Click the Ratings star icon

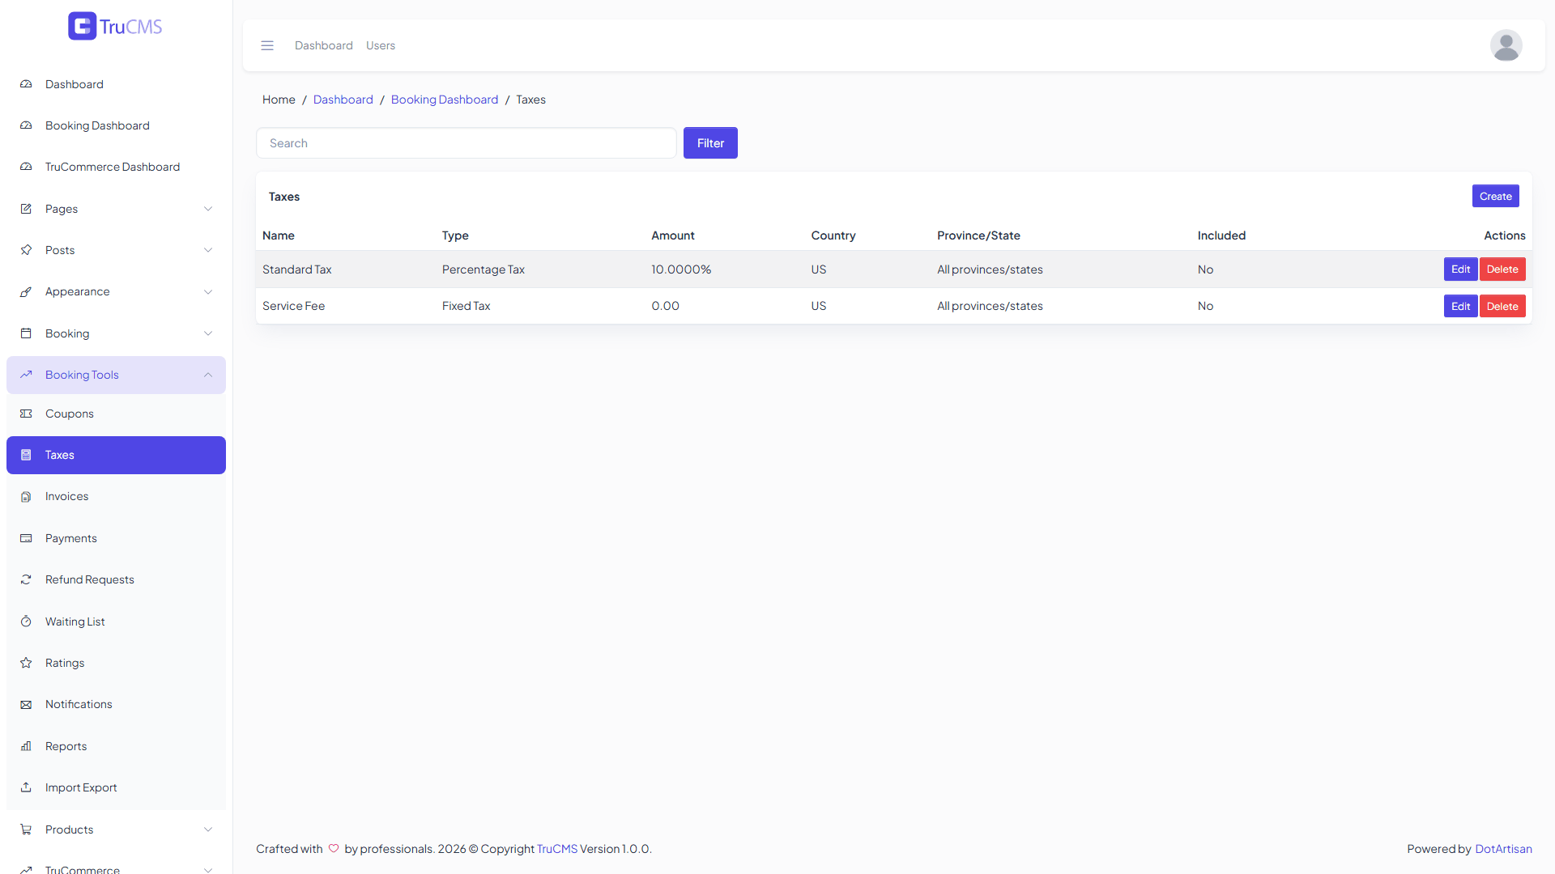(x=26, y=663)
